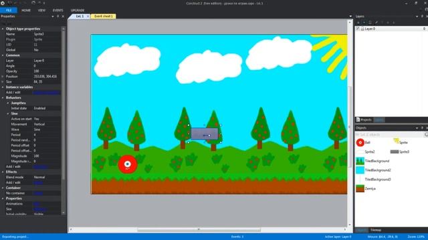Edit the Sine Period value

[x=46, y=135]
